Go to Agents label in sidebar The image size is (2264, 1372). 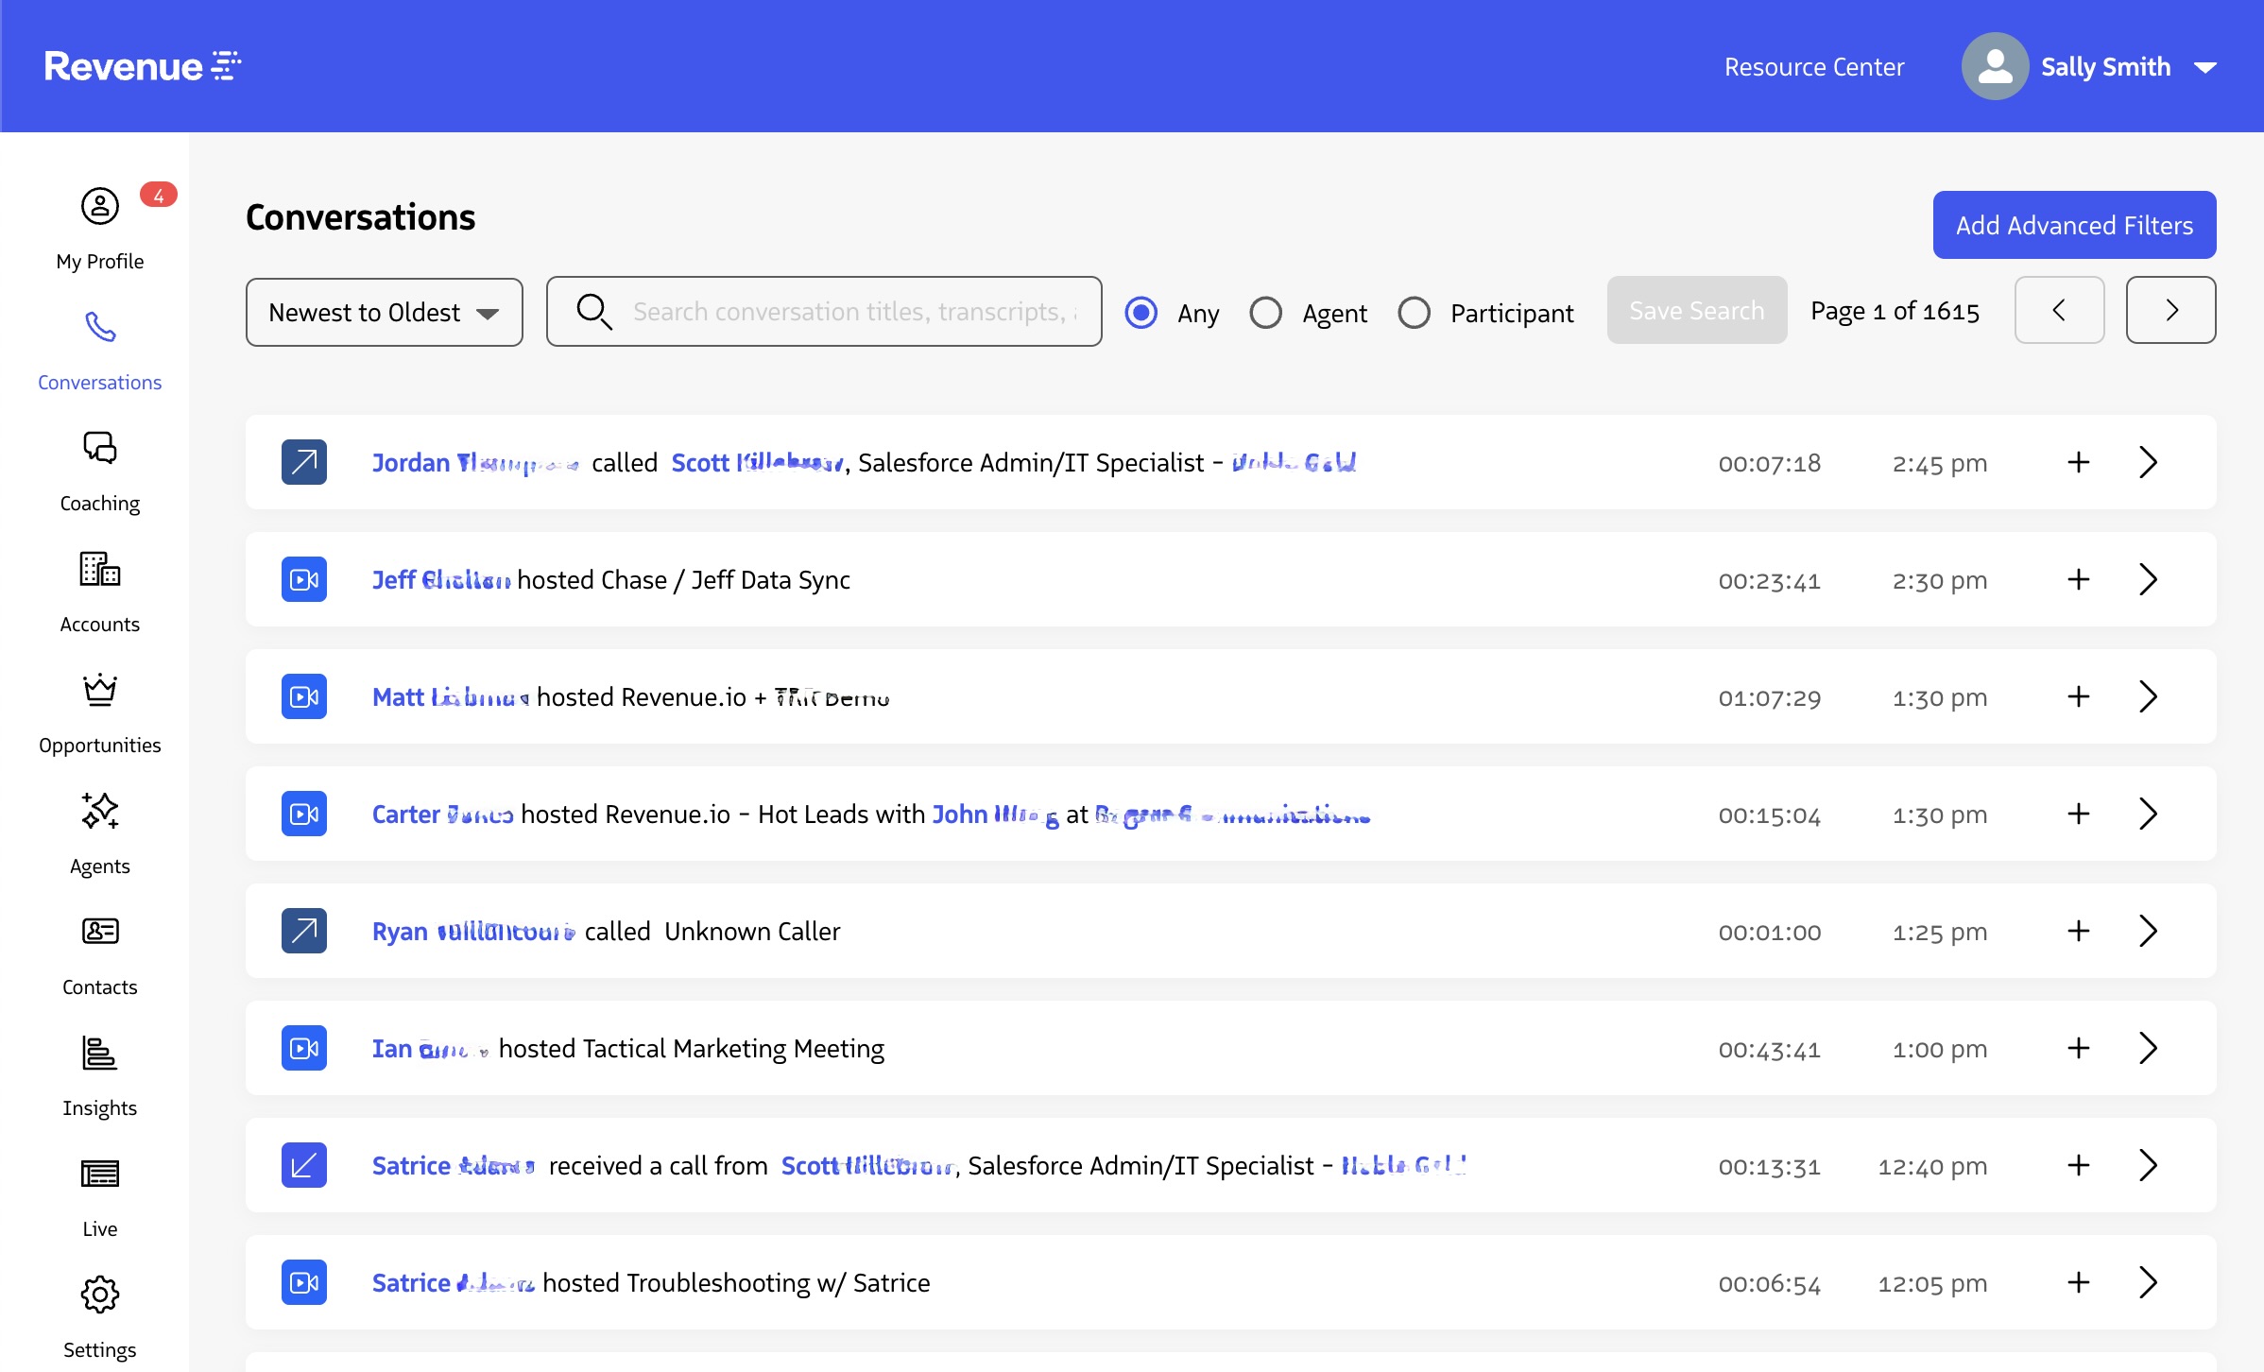[100, 866]
